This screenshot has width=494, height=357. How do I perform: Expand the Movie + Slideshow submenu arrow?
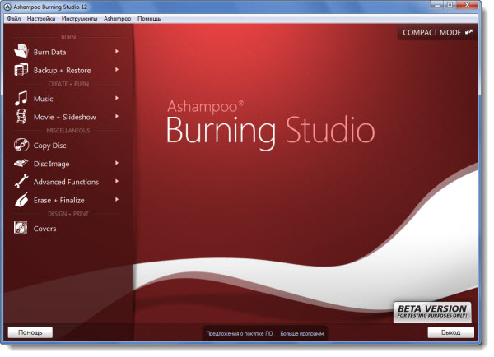(117, 116)
